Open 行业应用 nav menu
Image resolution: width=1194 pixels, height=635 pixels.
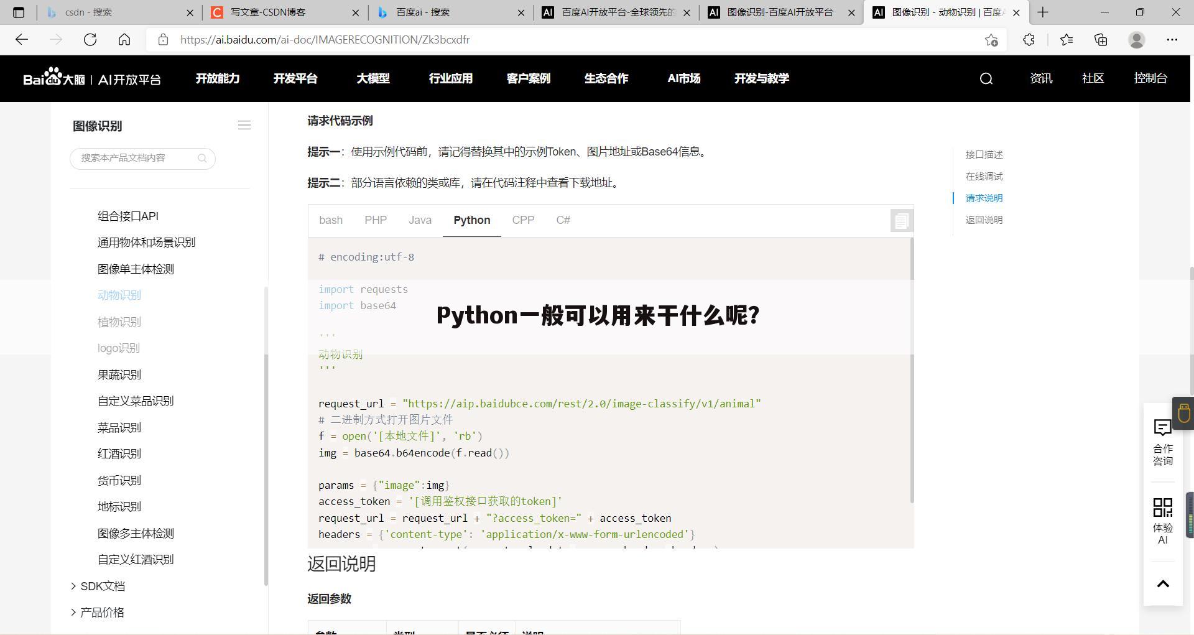coord(451,78)
